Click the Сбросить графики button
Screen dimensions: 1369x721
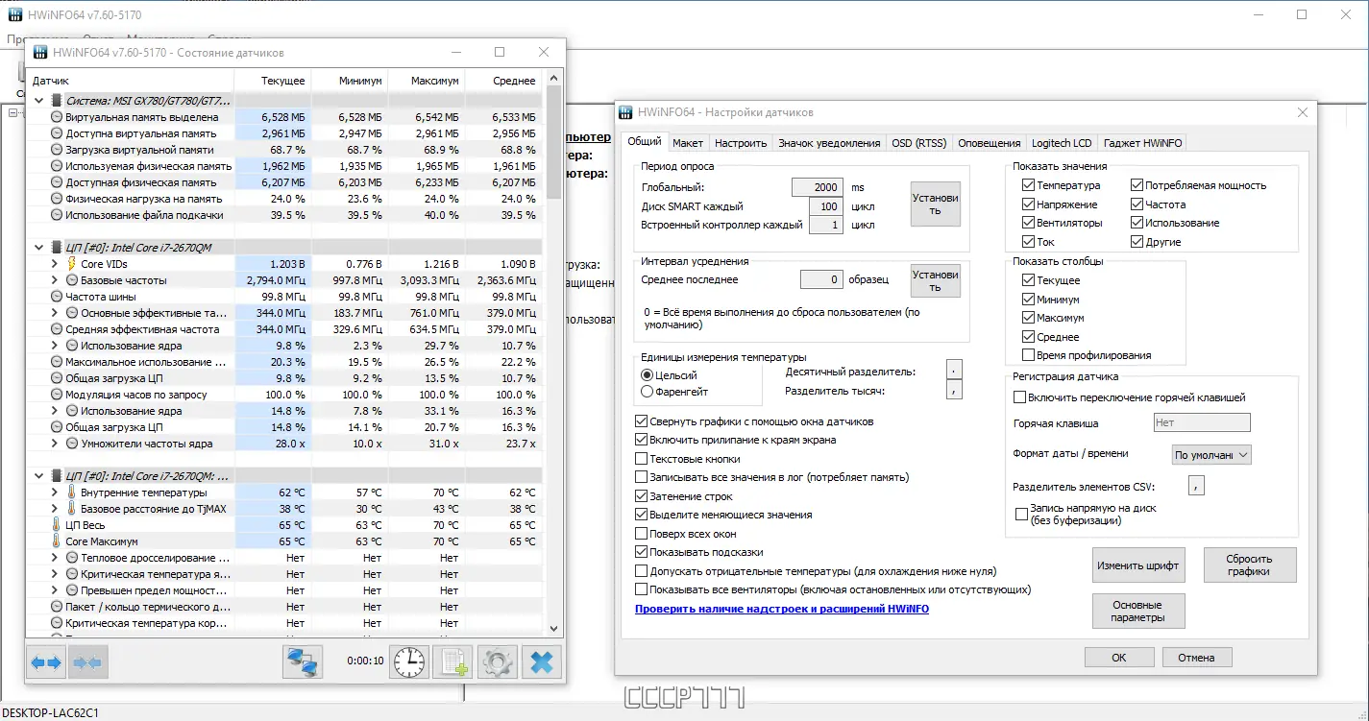point(1249,565)
